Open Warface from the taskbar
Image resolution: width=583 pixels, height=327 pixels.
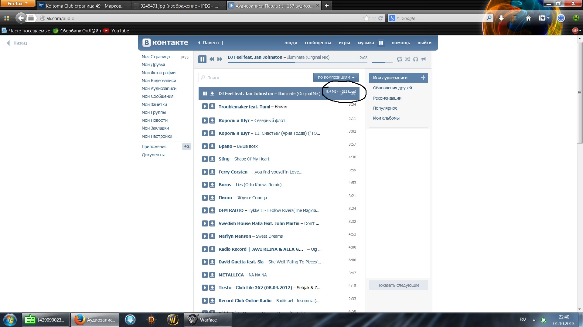(208, 320)
